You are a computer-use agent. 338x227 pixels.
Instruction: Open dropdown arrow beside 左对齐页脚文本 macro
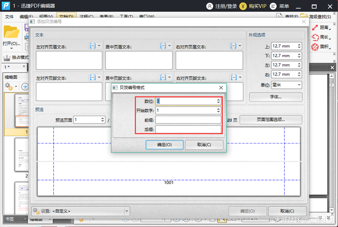[x=99, y=77]
